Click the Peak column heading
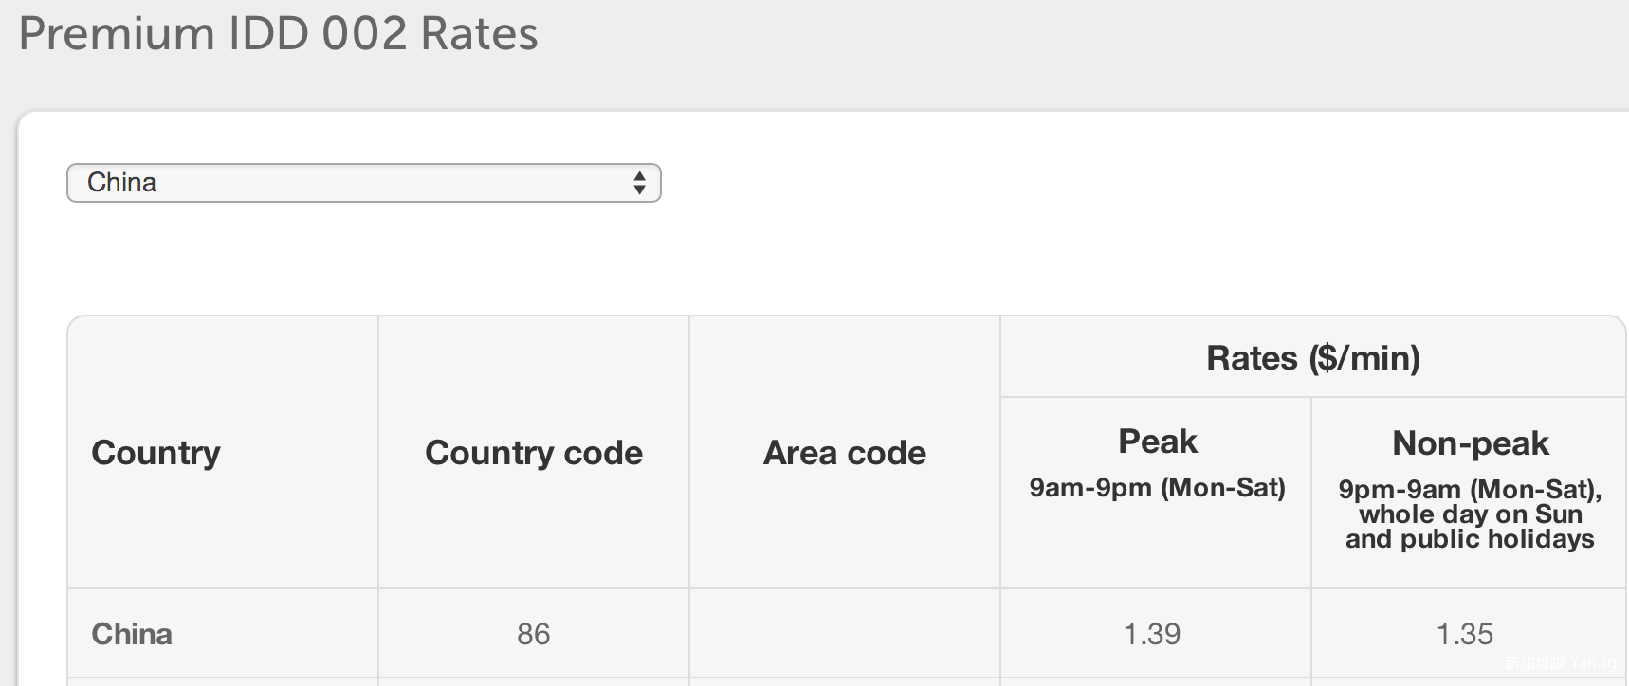The height and width of the screenshot is (686, 1629). tap(1158, 442)
